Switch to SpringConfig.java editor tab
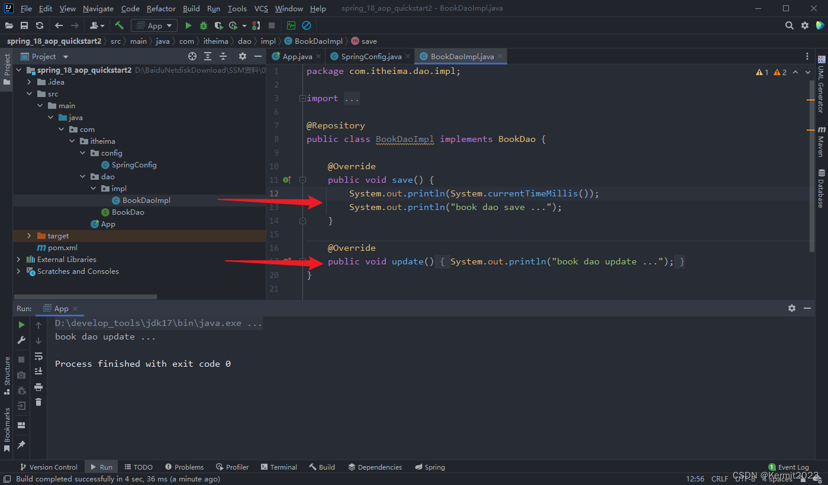This screenshot has width=828, height=485. coord(370,57)
